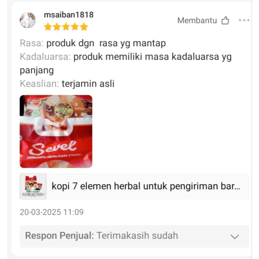Click the third rating star
The height and width of the screenshot is (259, 259).
click(x=66, y=27)
